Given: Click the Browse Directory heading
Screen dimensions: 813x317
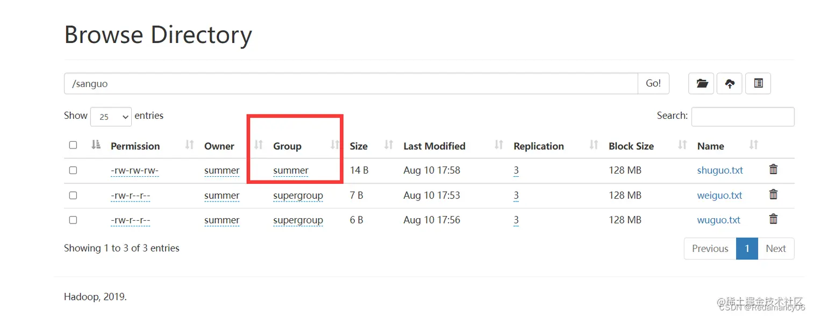Looking at the screenshot, I should [x=158, y=35].
